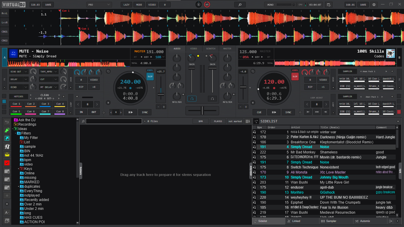Toggle deck A SLIP mode
The height and width of the screenshot is (227, 404).
coord(150,77)
